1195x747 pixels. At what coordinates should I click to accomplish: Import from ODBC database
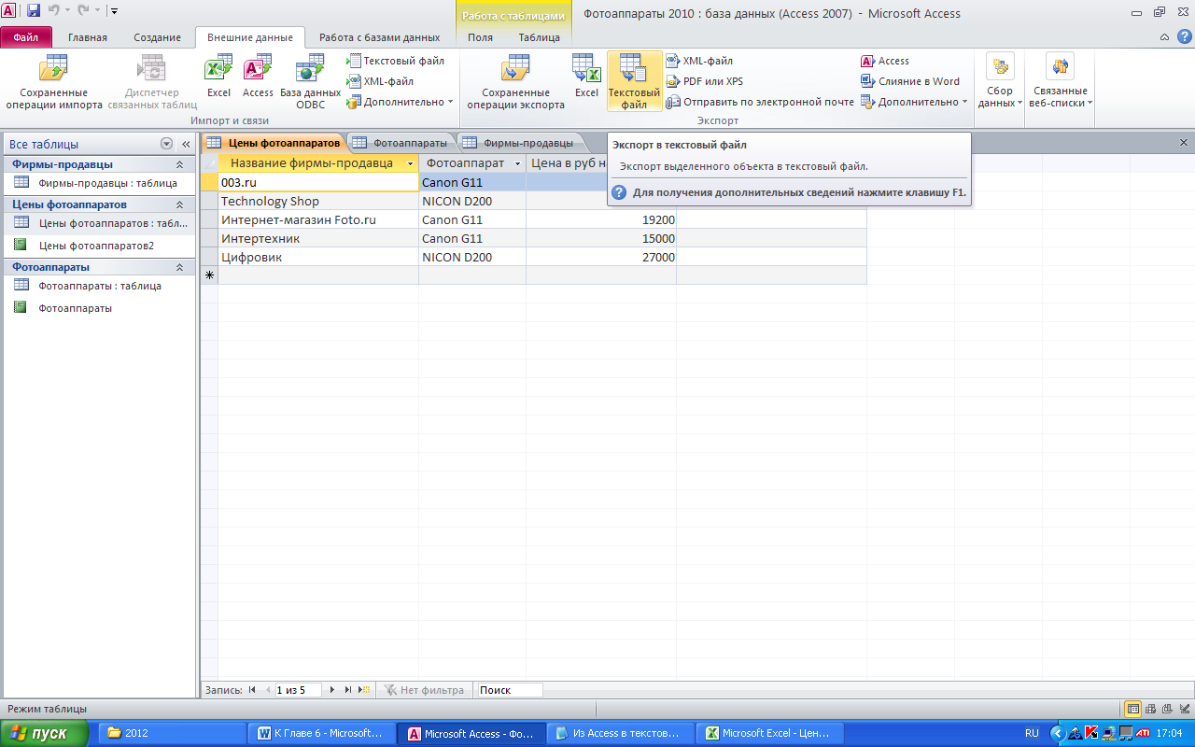point(310,82)
